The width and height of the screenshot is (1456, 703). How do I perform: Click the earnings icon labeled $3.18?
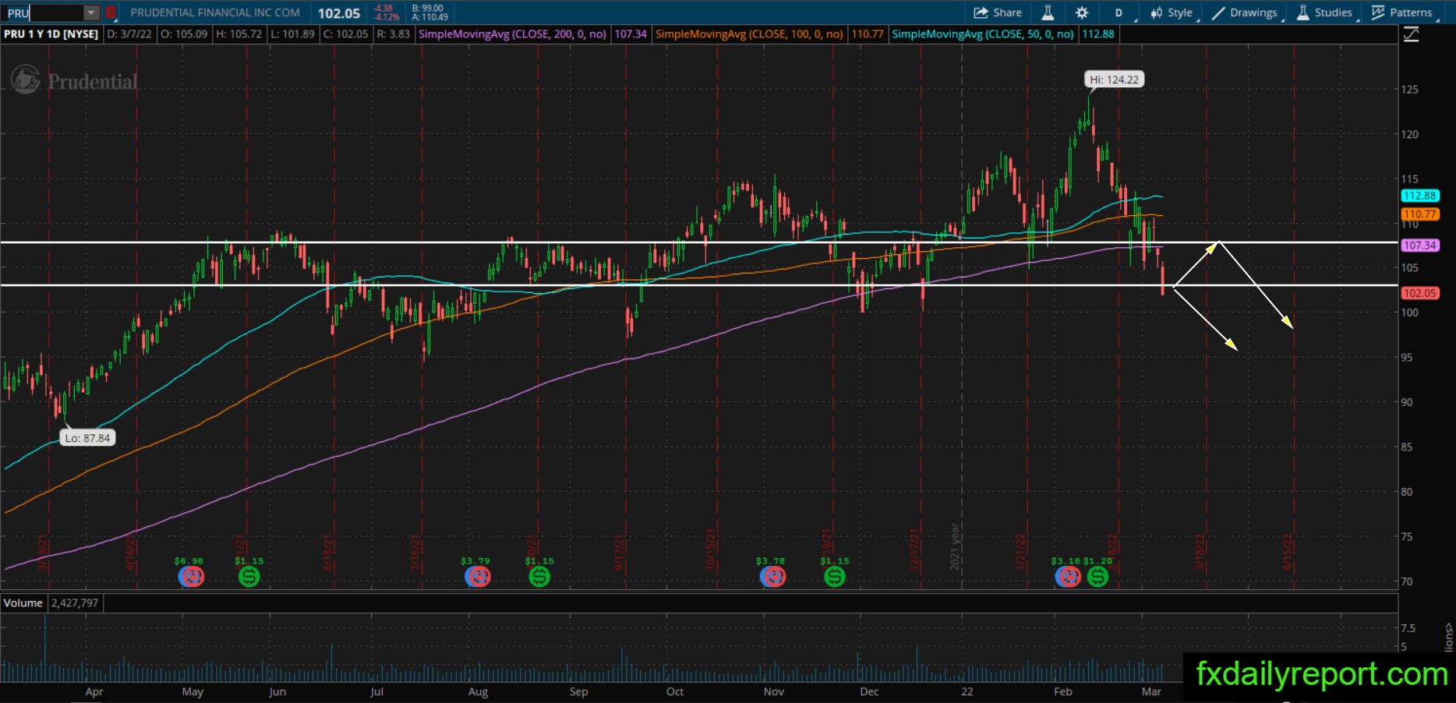pos(1068,577)
